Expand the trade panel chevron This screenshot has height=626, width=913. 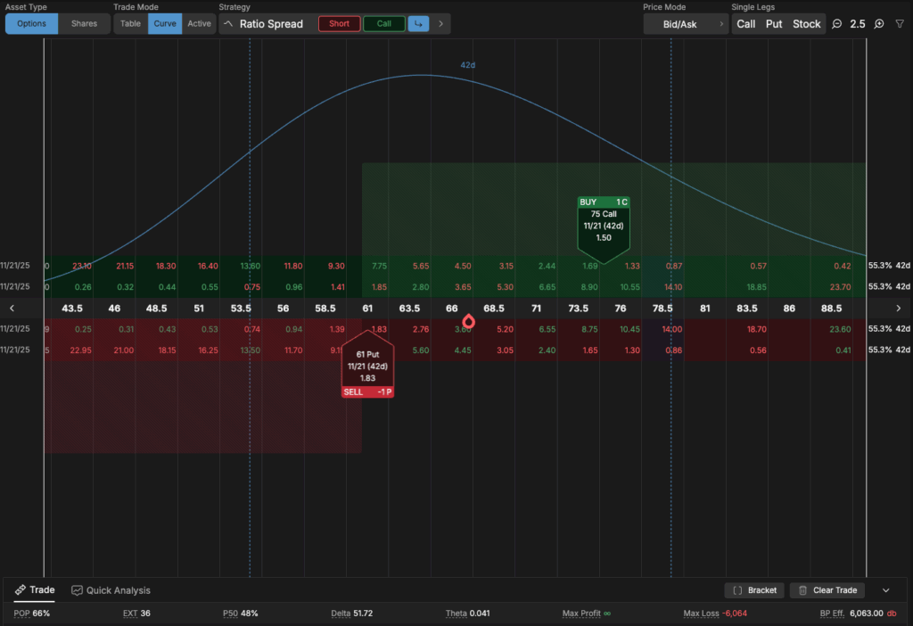tap(885, 590)
